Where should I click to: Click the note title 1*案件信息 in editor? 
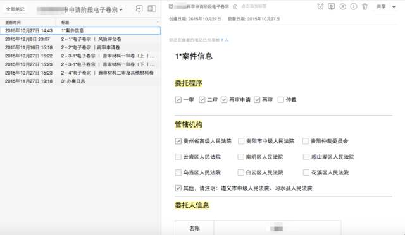pos(194,56)
